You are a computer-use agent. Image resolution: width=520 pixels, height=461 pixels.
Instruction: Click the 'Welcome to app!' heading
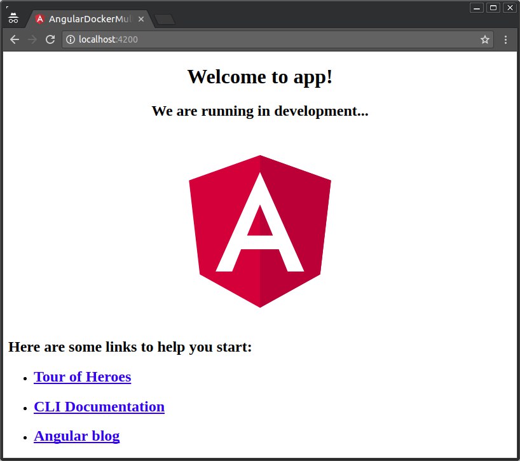coord(260,77)
